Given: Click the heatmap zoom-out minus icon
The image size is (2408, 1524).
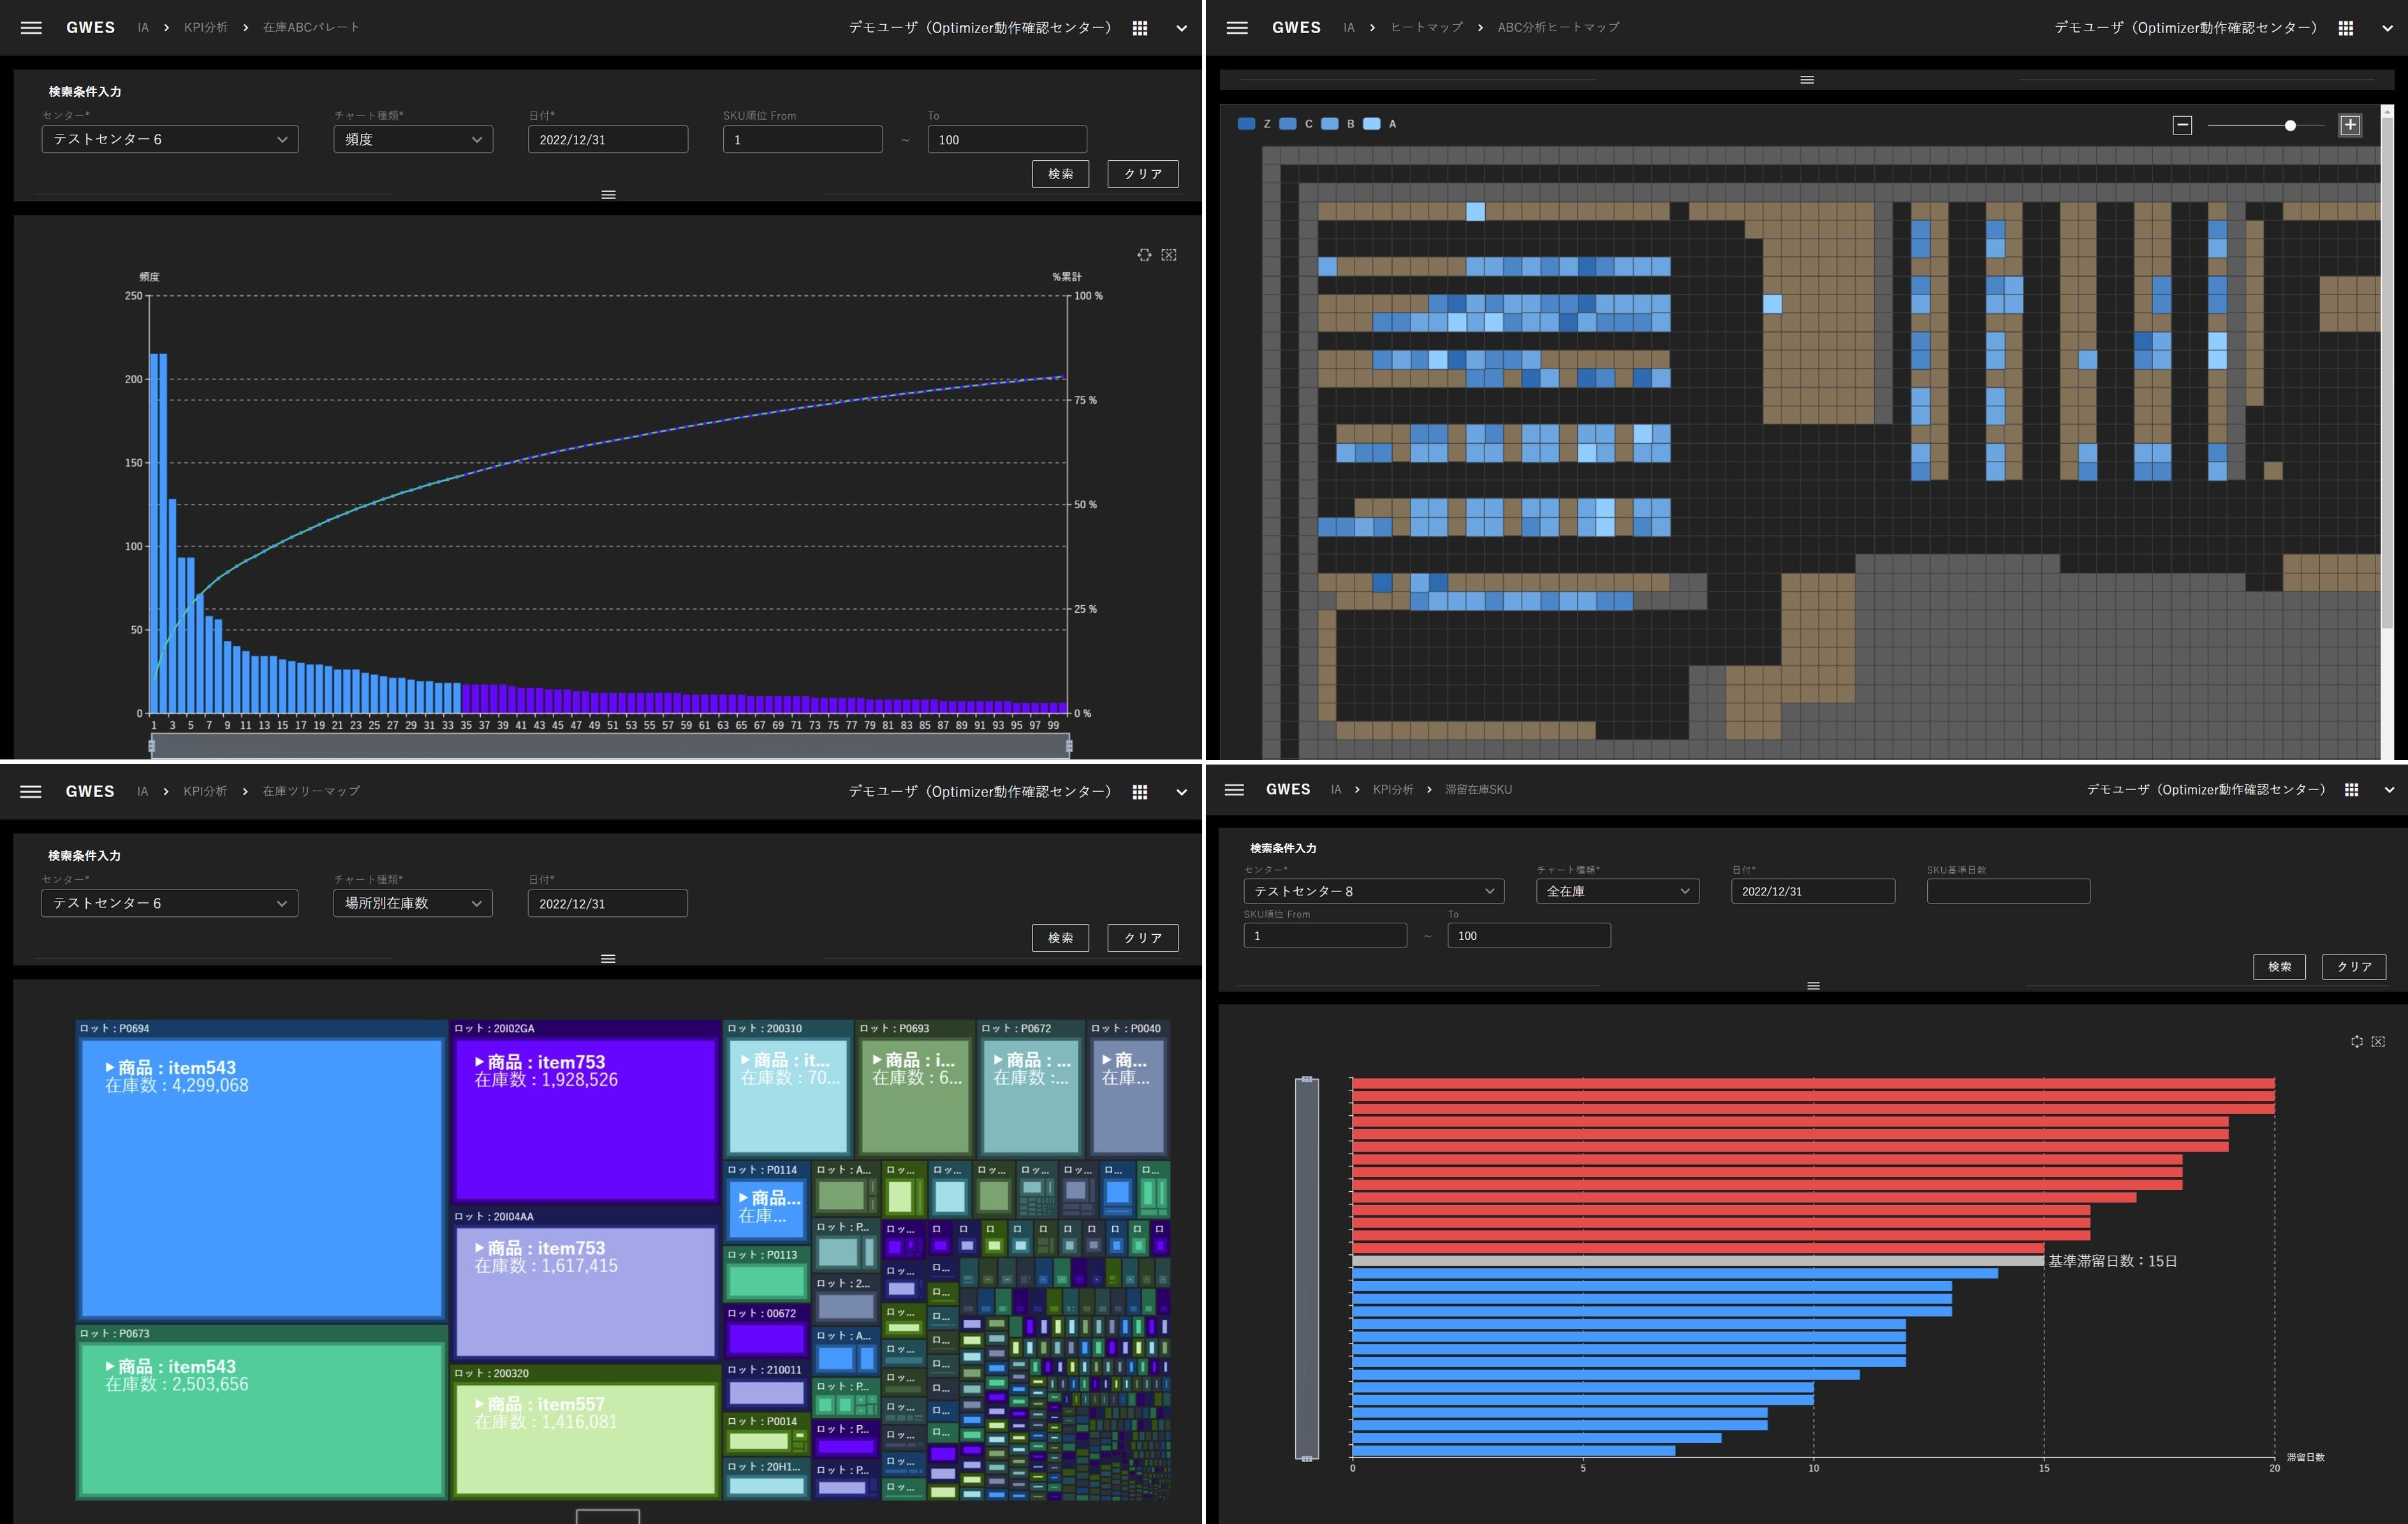Looking at the screenshot, I should pos(2182,125).
